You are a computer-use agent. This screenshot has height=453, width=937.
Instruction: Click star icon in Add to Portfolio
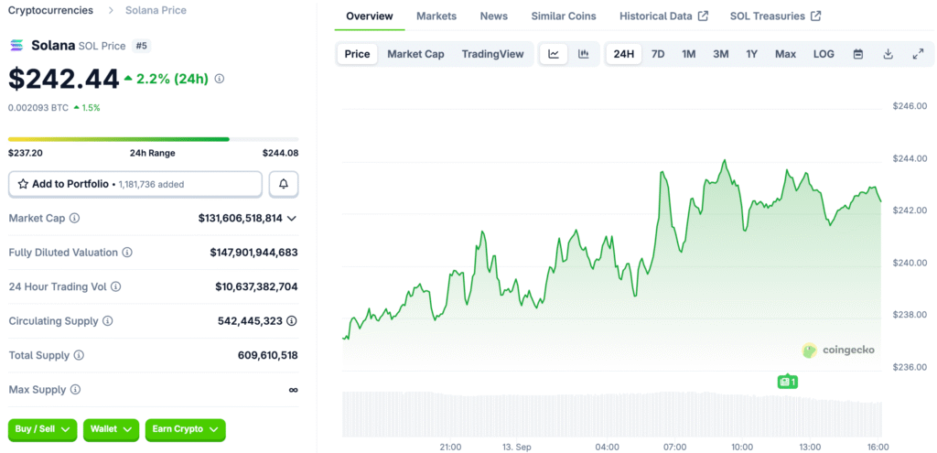(x=23, y=184)
